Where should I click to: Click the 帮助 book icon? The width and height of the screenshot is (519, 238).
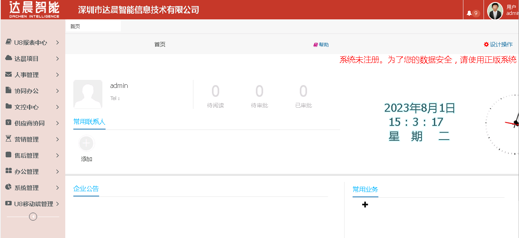pos(316,45)
